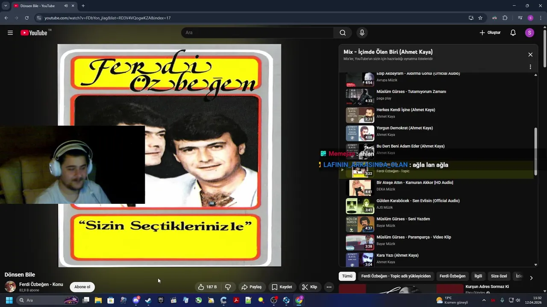
Task: Go back to the previous page
Action: click(x=6, y=18)
